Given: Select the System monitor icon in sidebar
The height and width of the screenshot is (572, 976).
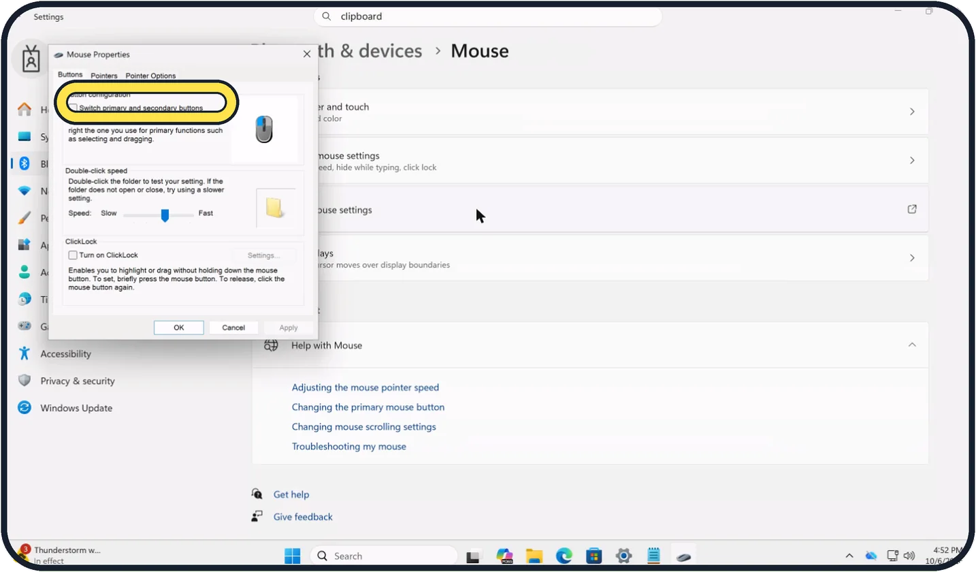Looking at the screenshot, I should (x=25, y=137).
